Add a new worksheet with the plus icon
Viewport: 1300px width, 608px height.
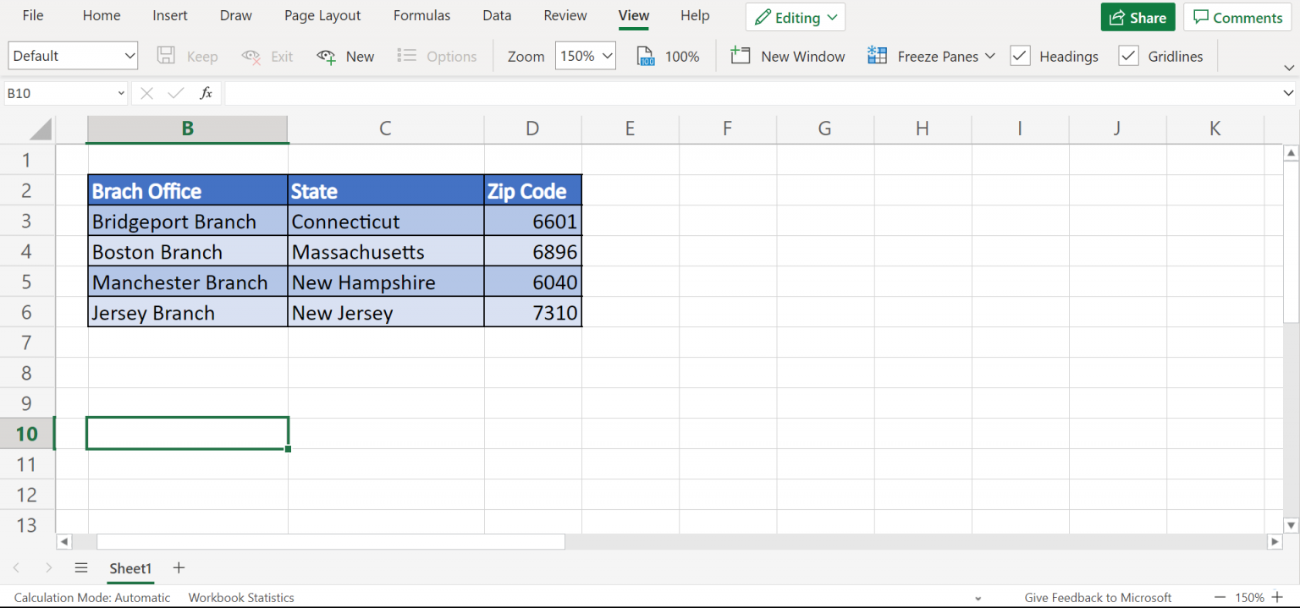coord(178,568)
